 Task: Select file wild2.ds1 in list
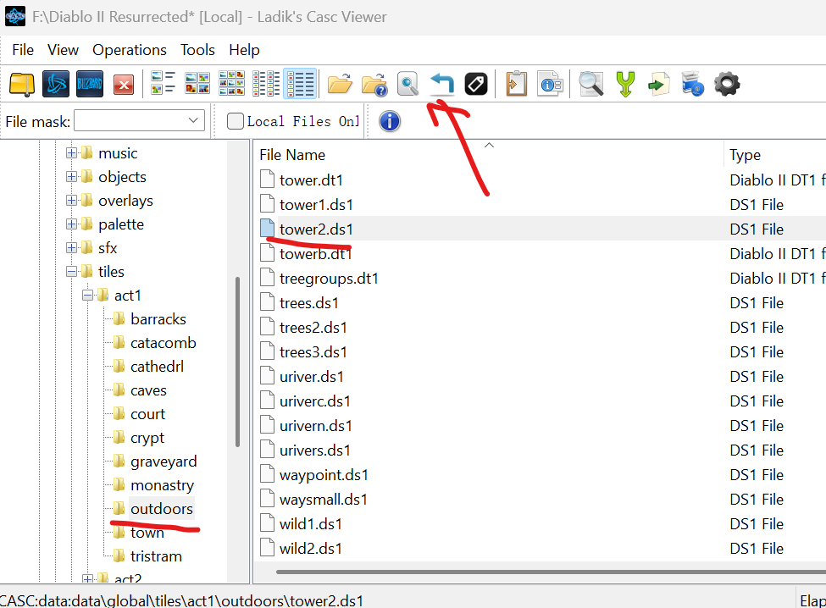click(311, 549)
